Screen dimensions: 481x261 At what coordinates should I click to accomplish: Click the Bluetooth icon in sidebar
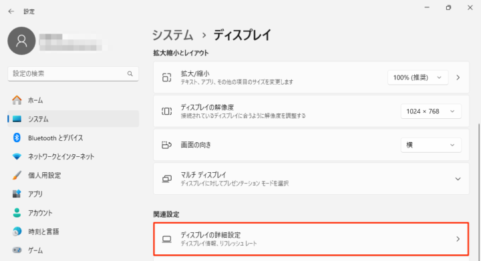pyautogui.click(x=17, y=138)
